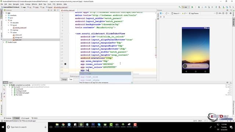Open the VCS menu
Image resolution: width=235 pixels, height=132 pixels.
click(x=54, y=4)
